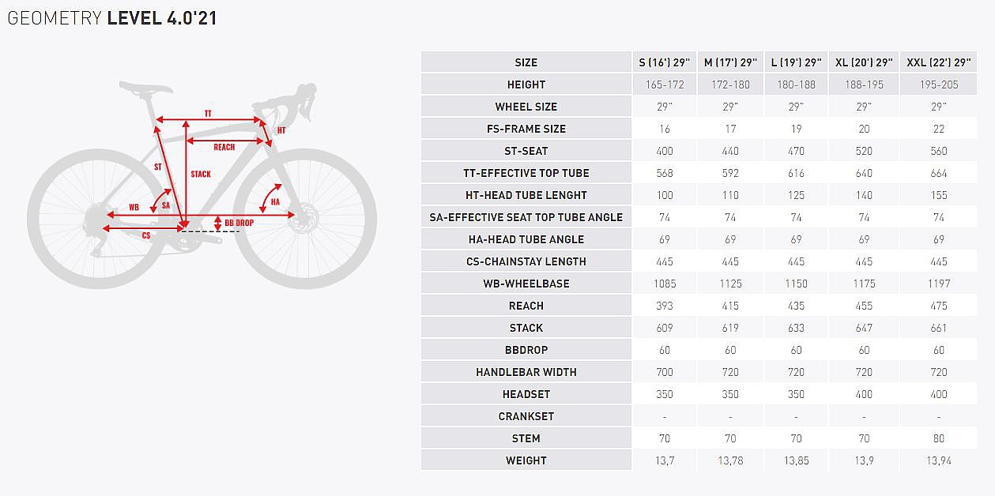995x496 pixels.
Task: Click the TT label on the diagram
Action: click(x=208, y=114)
